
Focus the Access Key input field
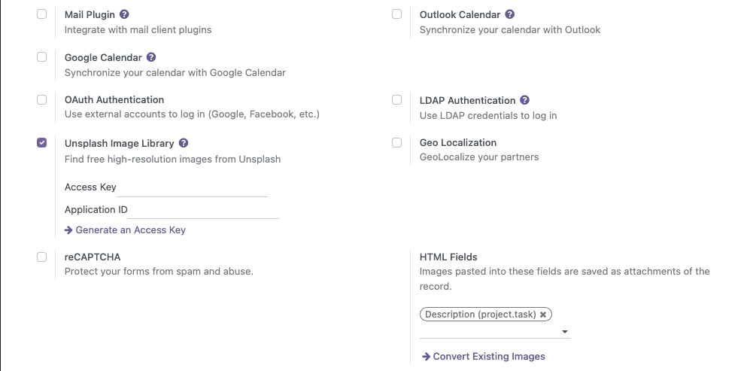(x=192, y=188)
